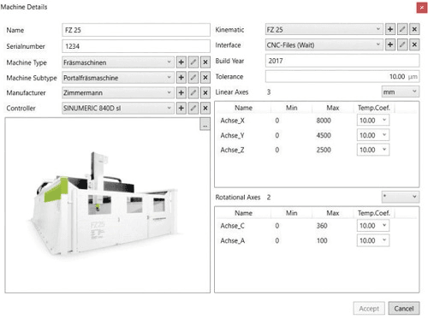This screenshot has height=319, width=428.
Task: Add a new Machine Subtype with plus icon
Action: [181, 78]
